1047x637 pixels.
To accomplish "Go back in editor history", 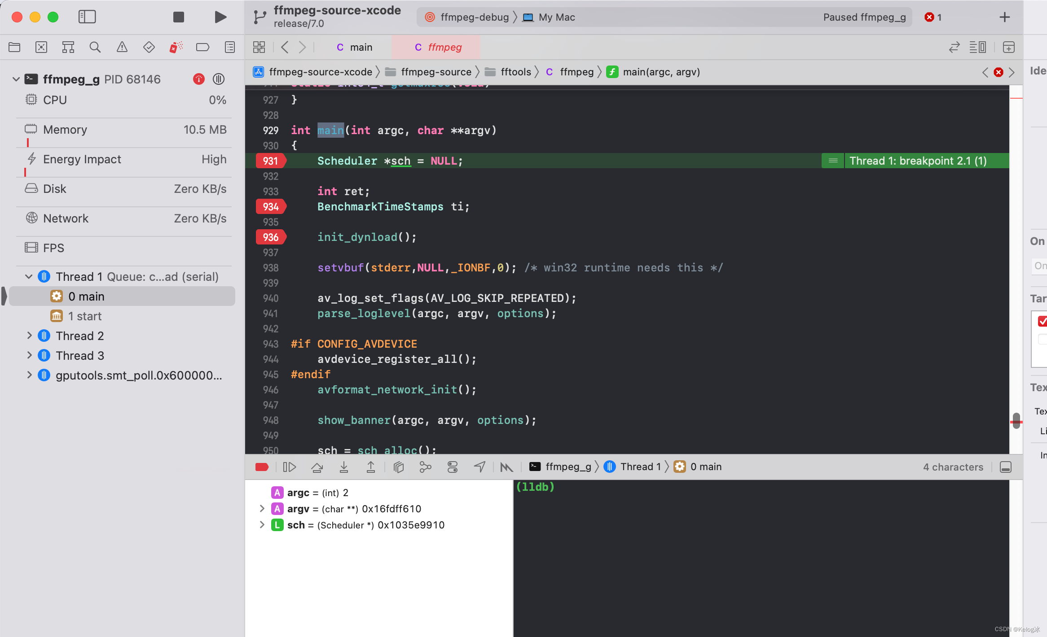I will coord(285,47).
